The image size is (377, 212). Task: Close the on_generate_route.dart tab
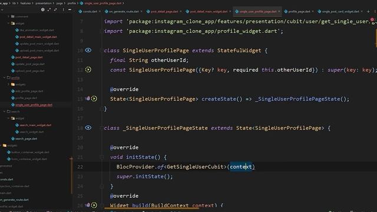click(141, 11)
